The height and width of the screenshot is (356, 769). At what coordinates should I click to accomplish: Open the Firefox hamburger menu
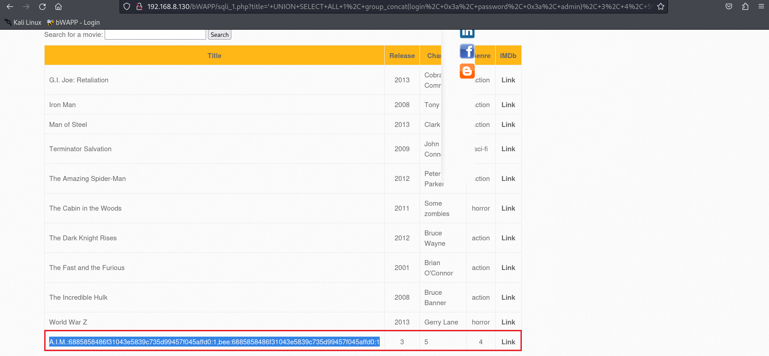(x=761, y=7)
